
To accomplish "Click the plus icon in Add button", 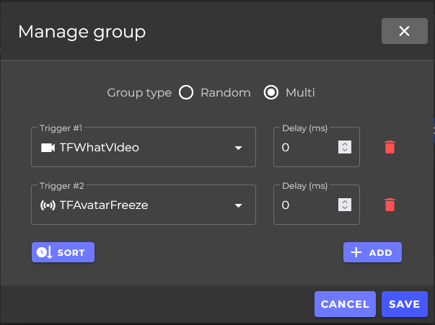I will [x=356, y=252].
